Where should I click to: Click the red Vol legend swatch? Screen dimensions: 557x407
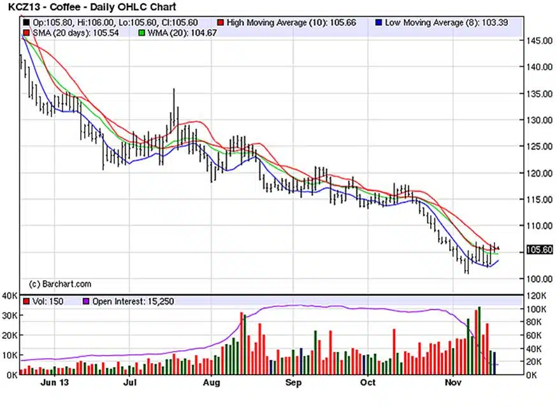tap(26, 301)
